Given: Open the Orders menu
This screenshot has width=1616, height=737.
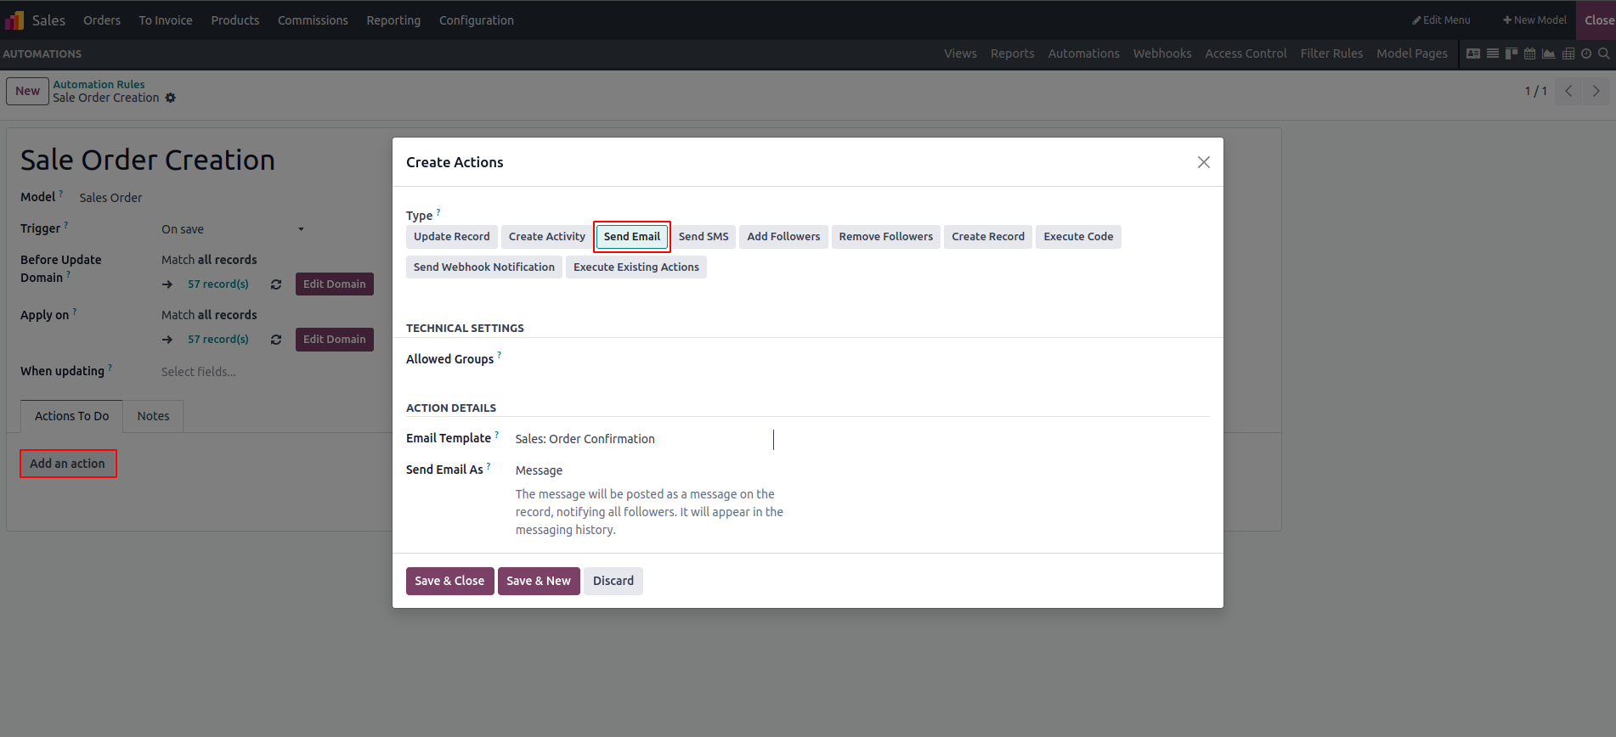Looking at the screenshot, I should (x=102, y=20).
